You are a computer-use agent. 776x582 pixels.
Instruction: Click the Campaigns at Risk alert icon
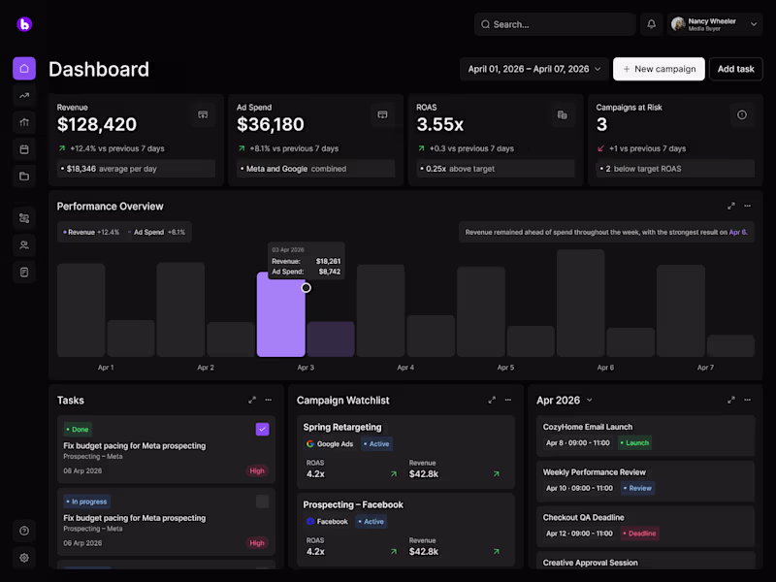click(742, 114)
